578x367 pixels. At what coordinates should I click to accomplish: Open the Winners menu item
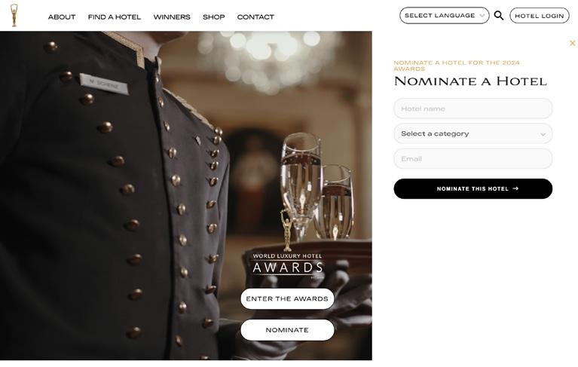(172, 17)
